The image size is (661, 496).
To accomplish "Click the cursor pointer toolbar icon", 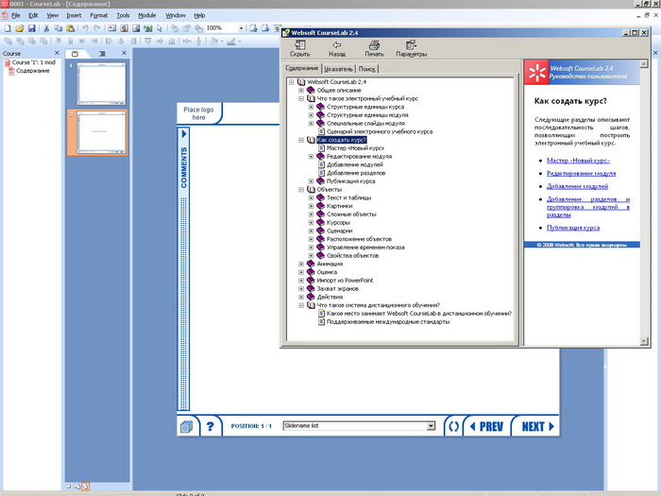I will [160, 28].
